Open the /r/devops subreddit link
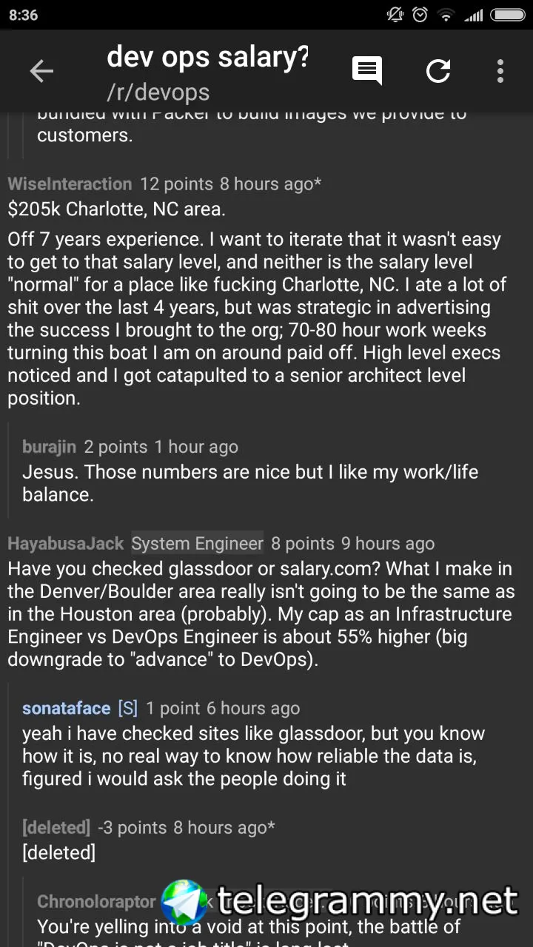The image size is (533, 947). pos(158,92)
